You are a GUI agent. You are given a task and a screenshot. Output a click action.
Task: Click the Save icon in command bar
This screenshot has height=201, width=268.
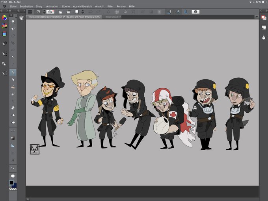(x=76, y=11)
